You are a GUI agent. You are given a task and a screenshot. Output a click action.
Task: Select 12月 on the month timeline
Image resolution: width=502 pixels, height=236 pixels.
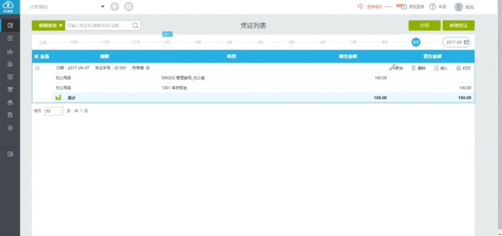click(136, 42)
